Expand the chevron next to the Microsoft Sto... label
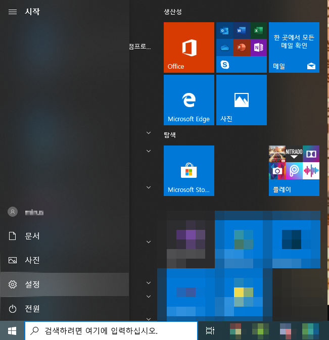 pyautogui.click(x=149, y=187)
